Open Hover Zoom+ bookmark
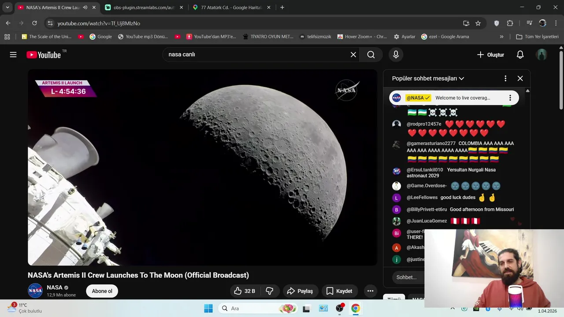The image size is (564, 317). (362, 37)
